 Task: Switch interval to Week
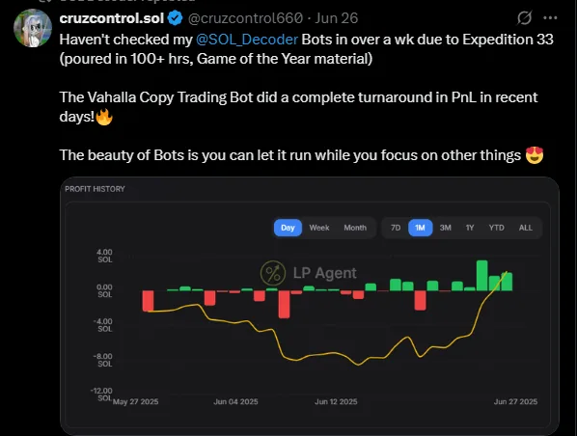coord(319,228)
